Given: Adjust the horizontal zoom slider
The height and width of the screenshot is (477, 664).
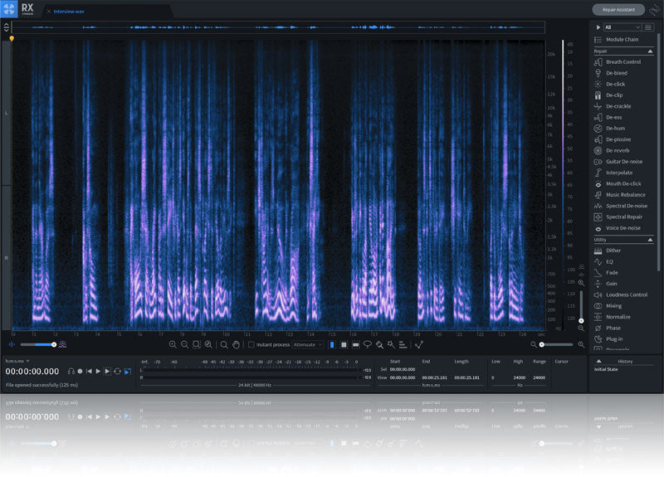Looking at the screenshot, I should click(x=557, y=344).
